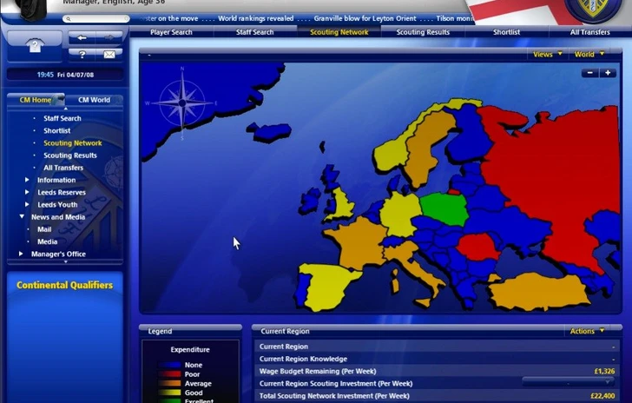Viewport: 632px width, 403px height.
Task: Select France on the scouting map
Action: coord(359,243)
